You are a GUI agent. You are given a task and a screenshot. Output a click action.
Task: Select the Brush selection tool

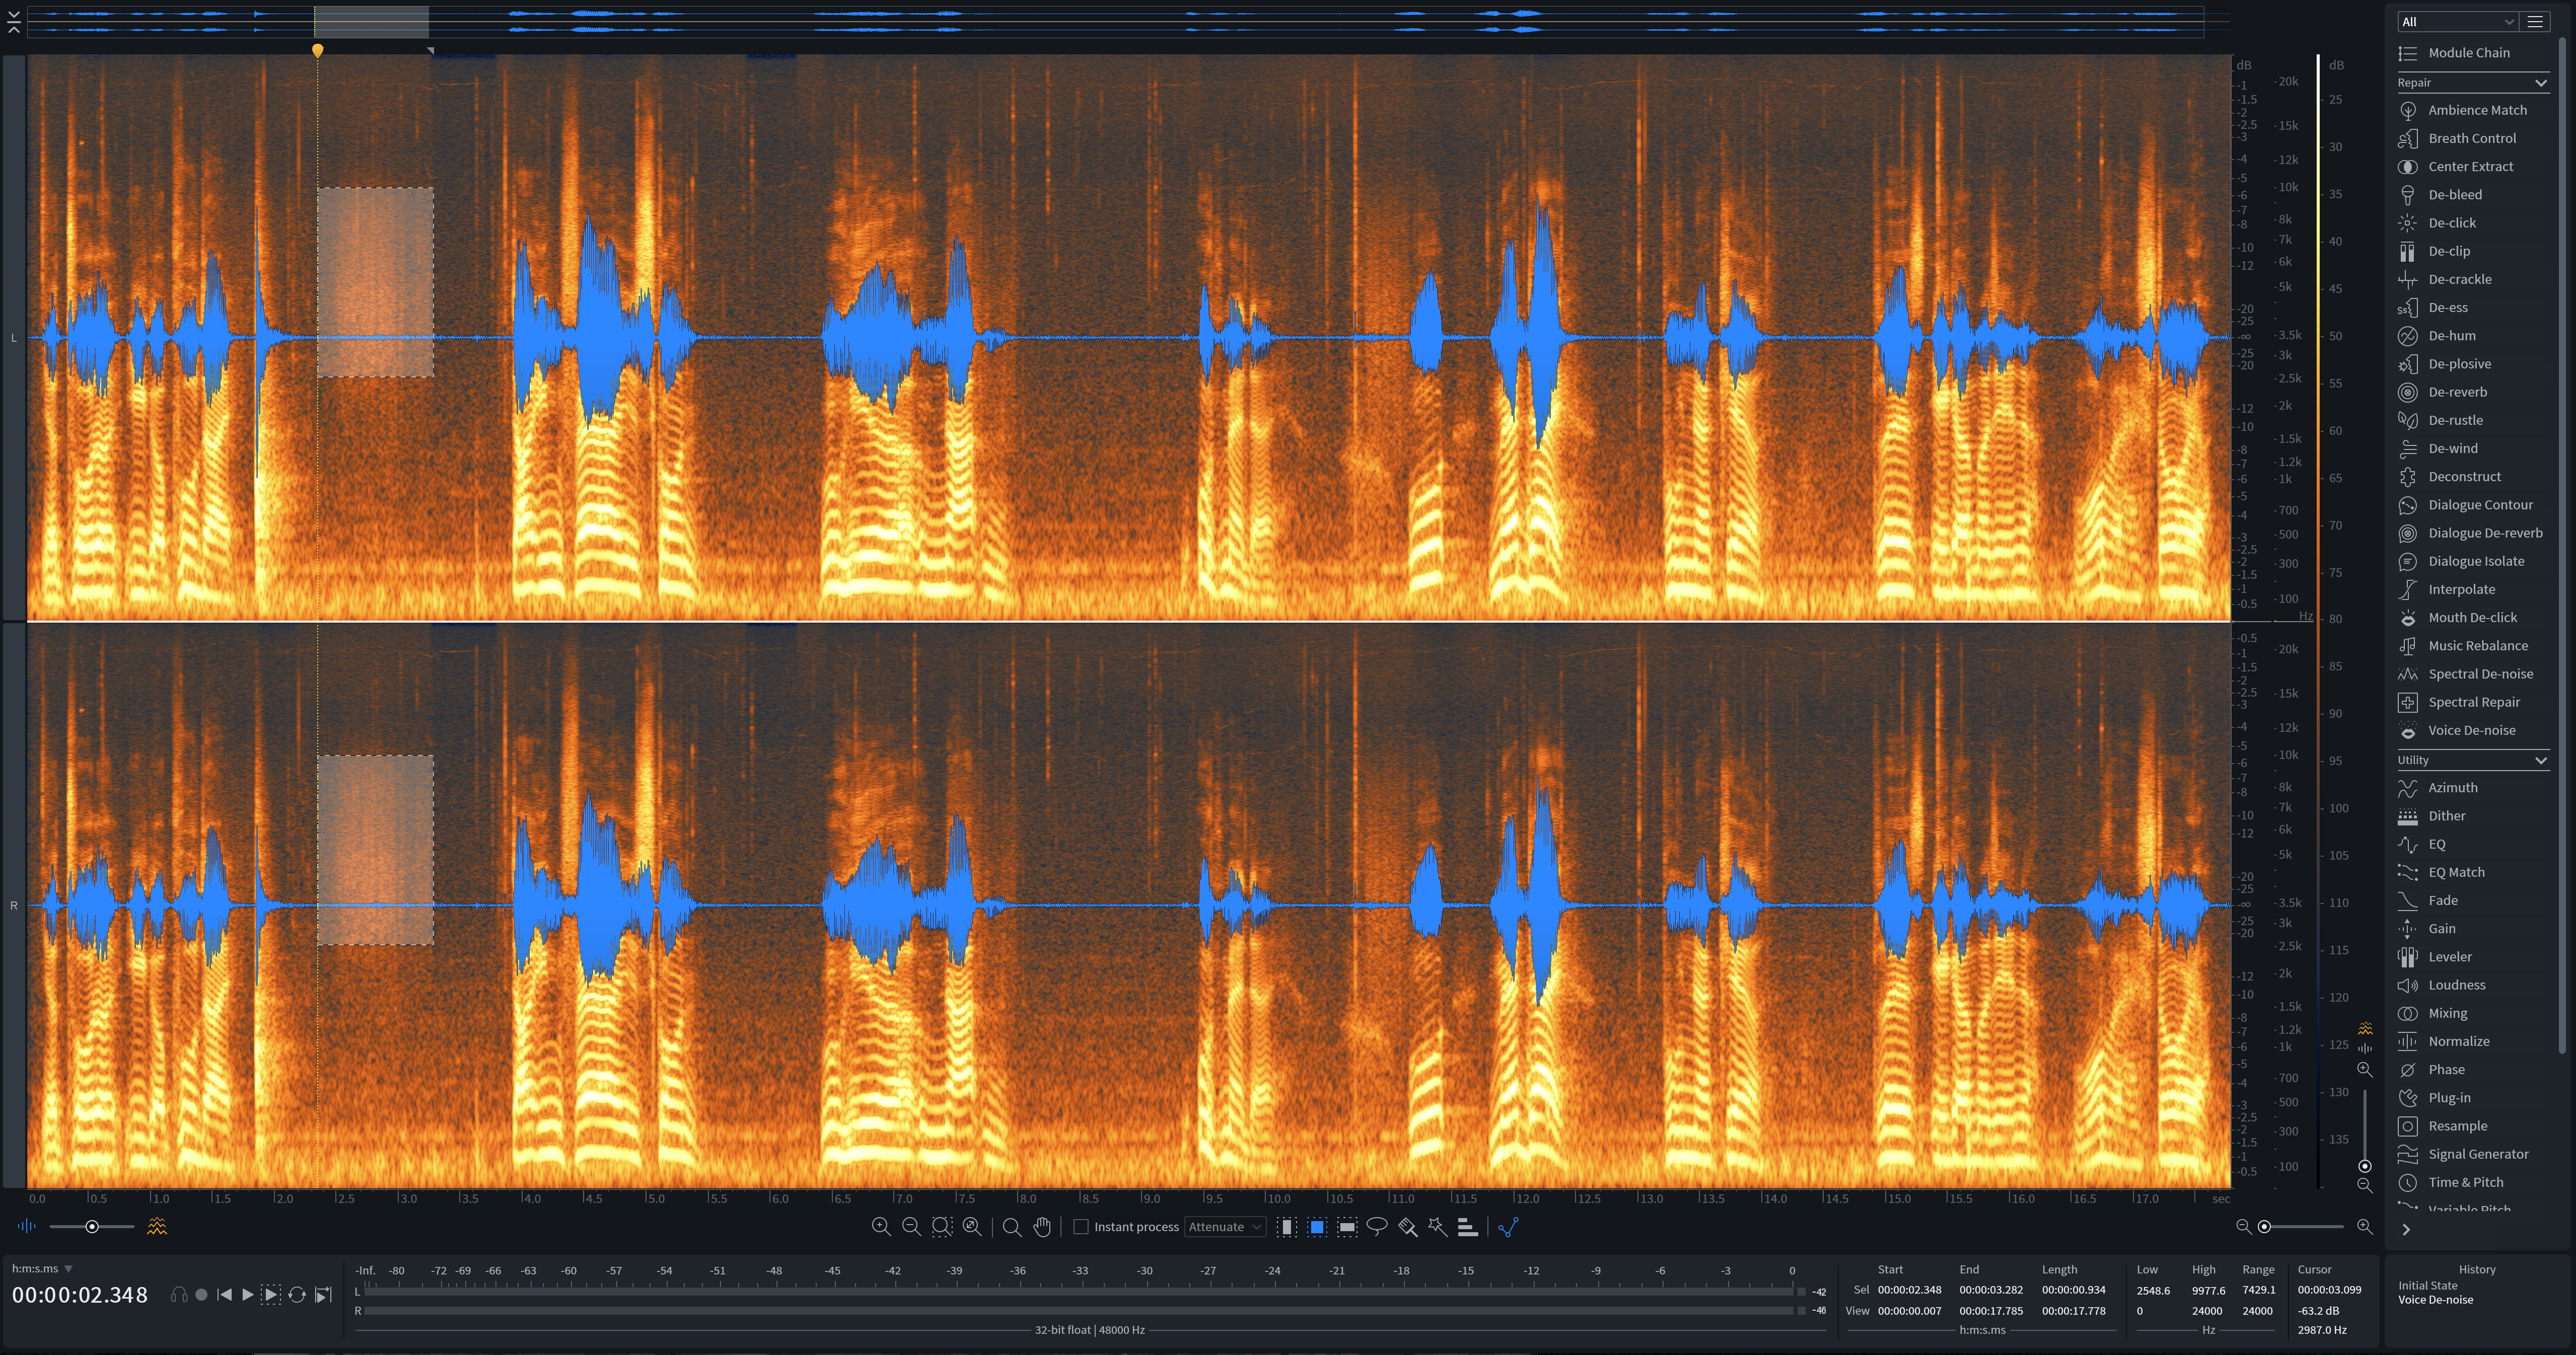(1408, 1227)
